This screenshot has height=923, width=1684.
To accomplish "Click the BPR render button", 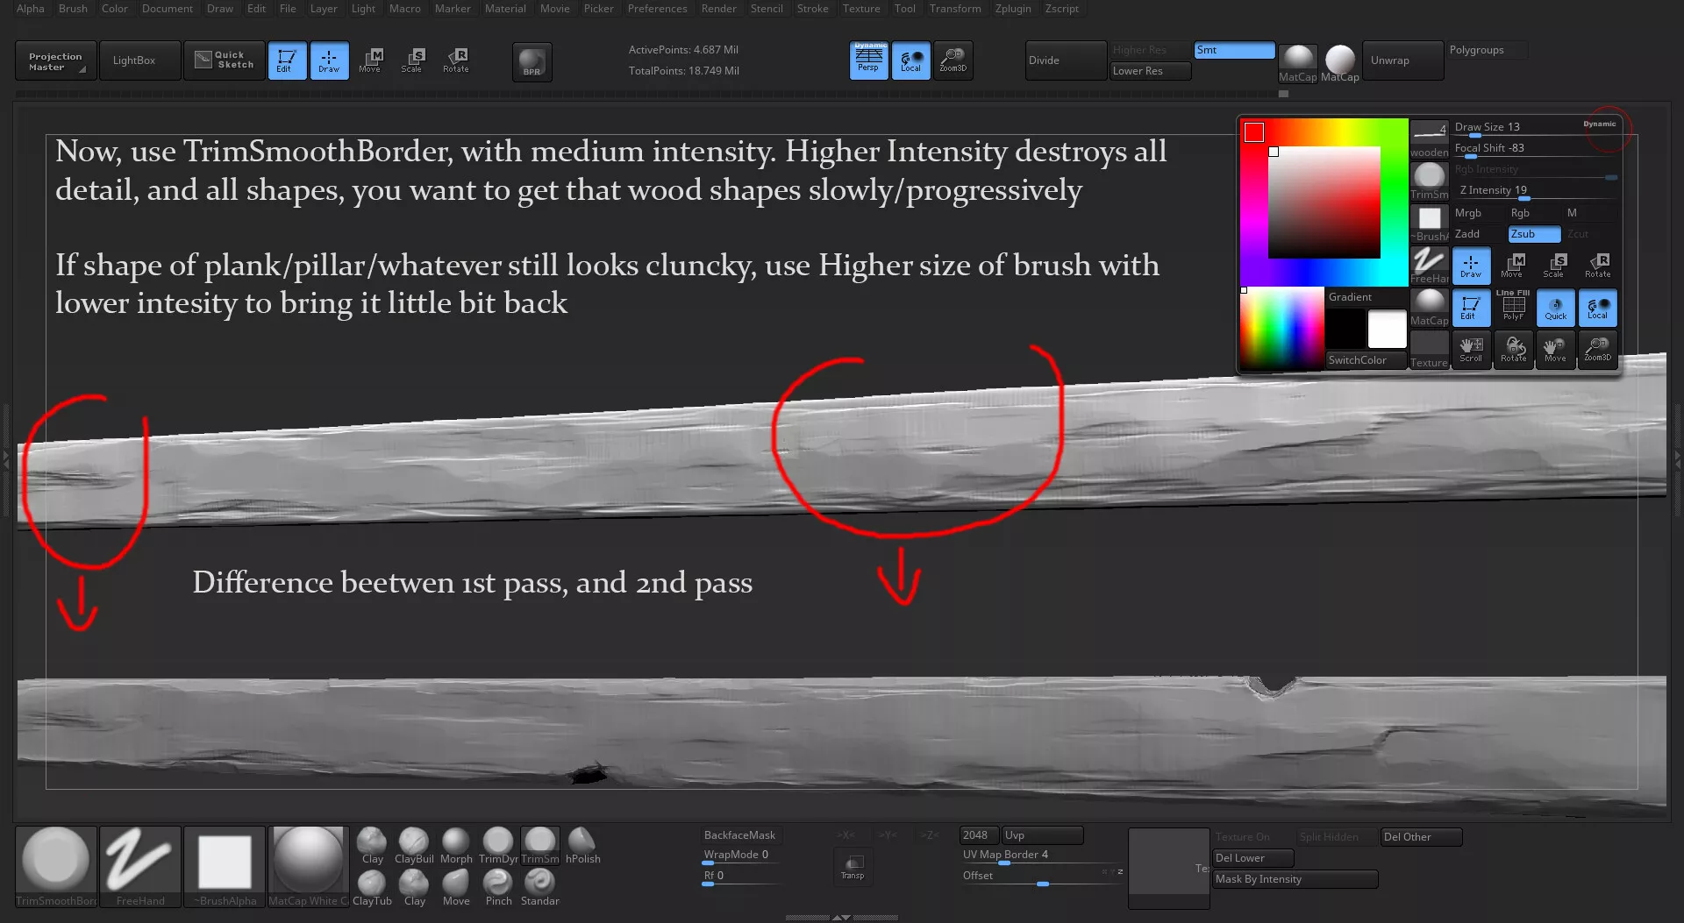I will [532, 61].
